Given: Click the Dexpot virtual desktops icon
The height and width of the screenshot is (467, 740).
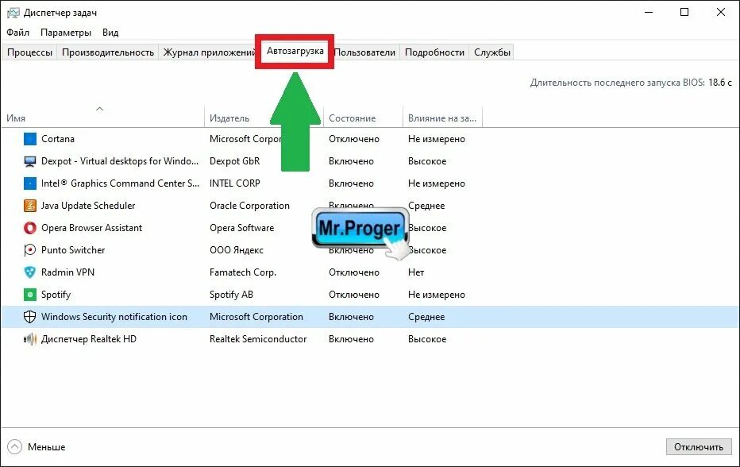Looking at the screenshot, I should [x=29, y=161].
